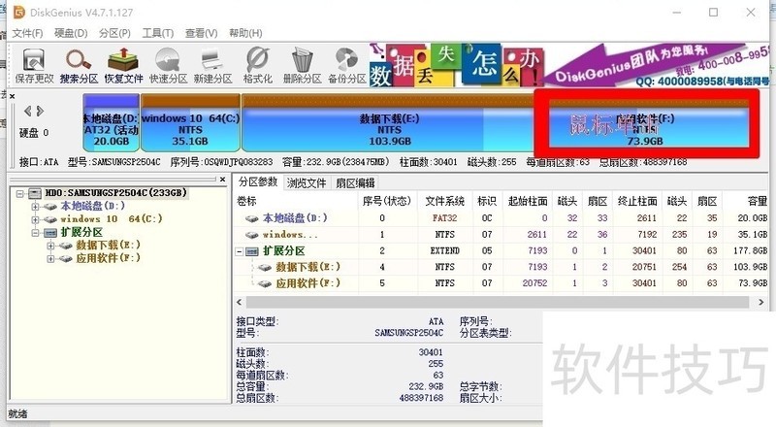
Task: Click the next disk right arrow
Action: pos(40,111)
